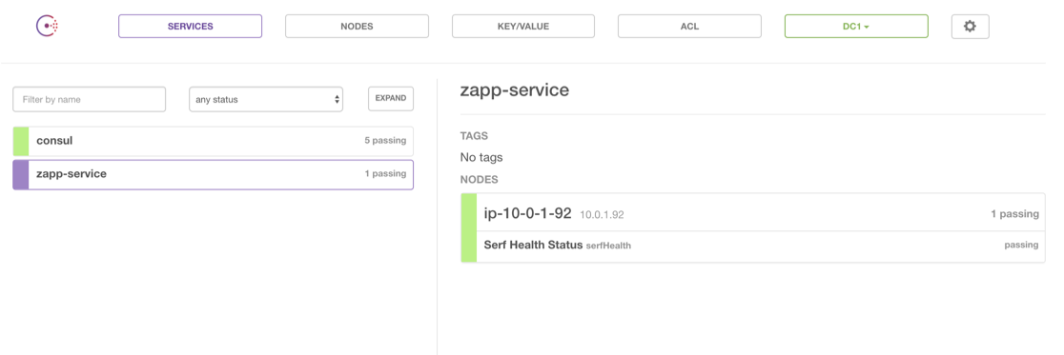Open the any status filter dropdown
Screen dimensions: 1064x355
pyautogui.click(x=266, y=99)
